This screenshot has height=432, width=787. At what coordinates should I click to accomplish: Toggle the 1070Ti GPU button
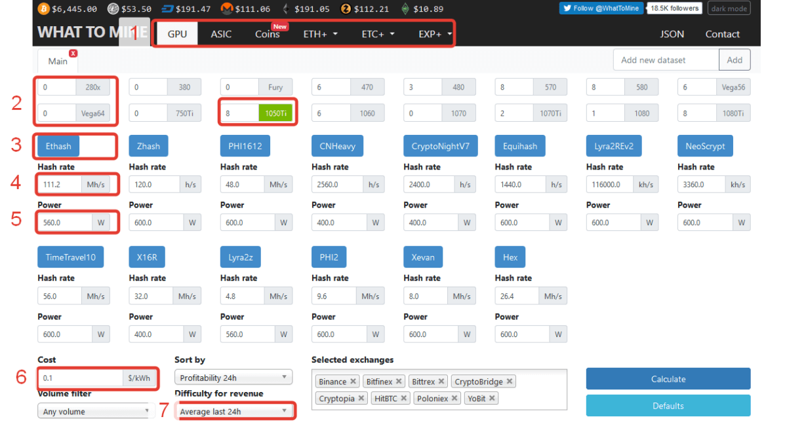click(x=550, y=113)
